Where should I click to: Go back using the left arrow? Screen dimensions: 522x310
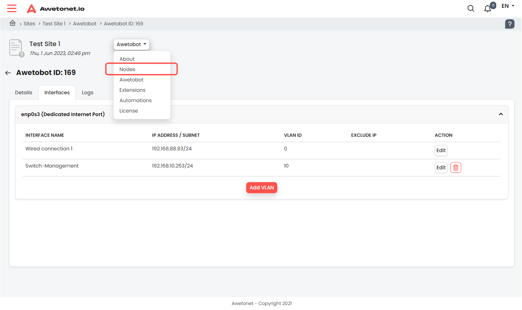click(x=8, y=73)
